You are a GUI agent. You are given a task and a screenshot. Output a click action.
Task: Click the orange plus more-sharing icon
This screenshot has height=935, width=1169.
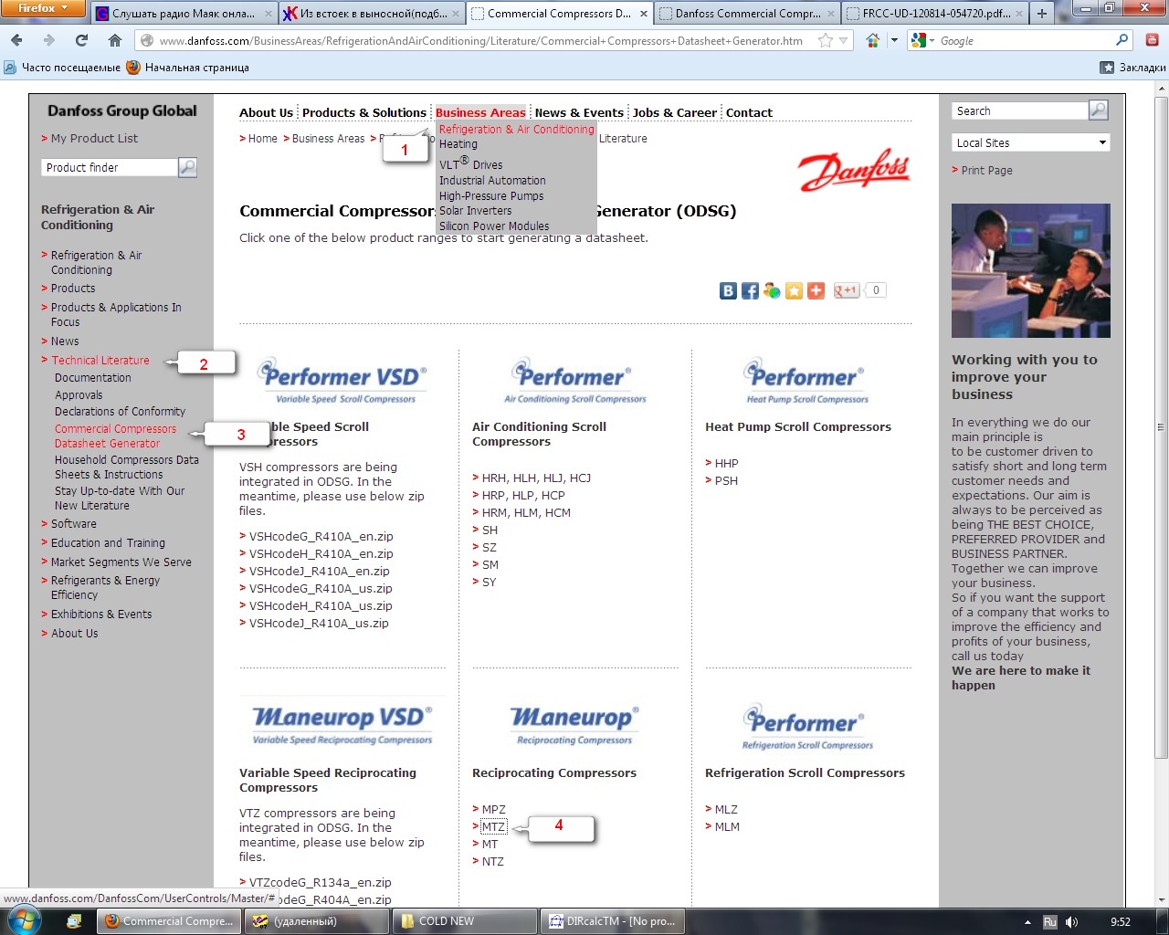click(816, 290)
